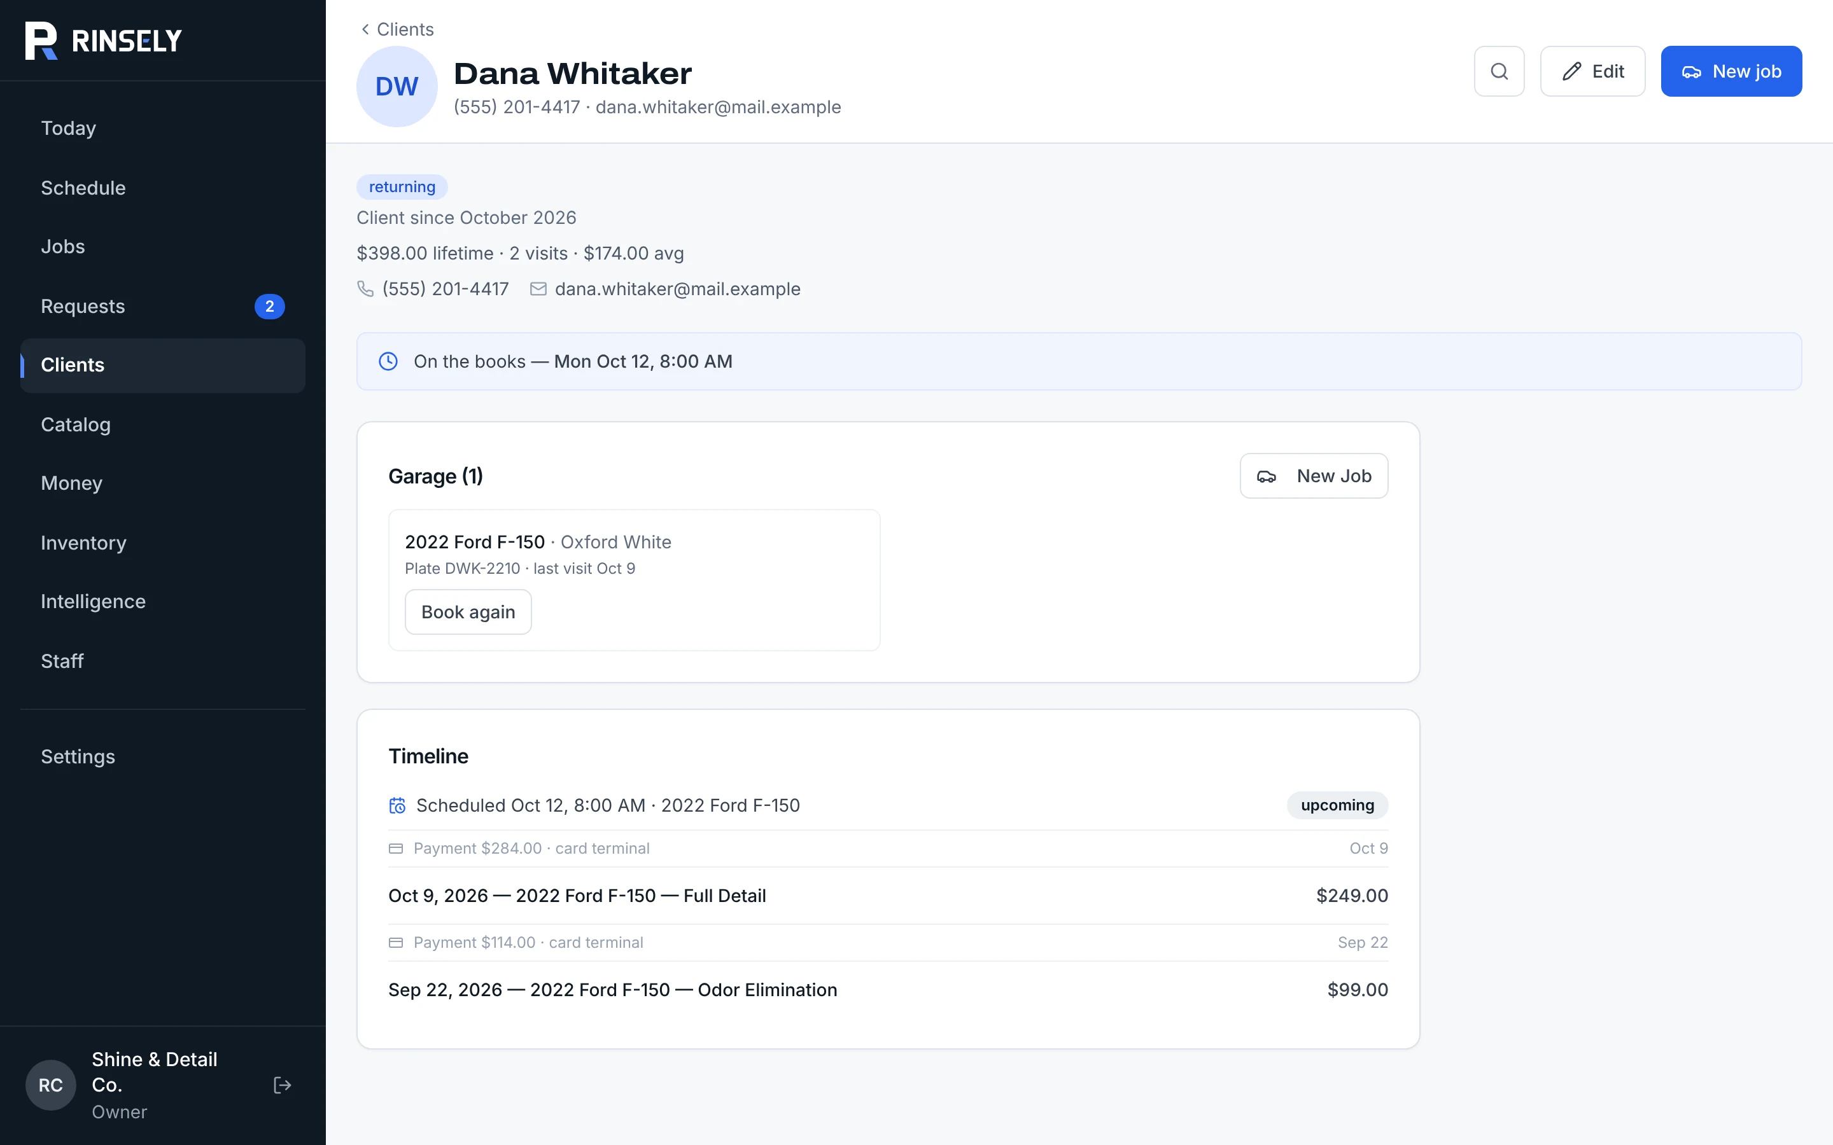Click the Scheduled Oct 12, 8:00 AM entry

[x=888, y=805]
